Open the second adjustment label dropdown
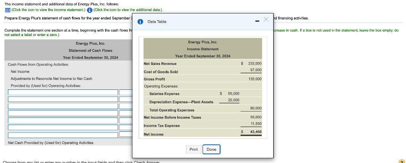The height and width of the screenshot is (163, 406). coord(63,99)
